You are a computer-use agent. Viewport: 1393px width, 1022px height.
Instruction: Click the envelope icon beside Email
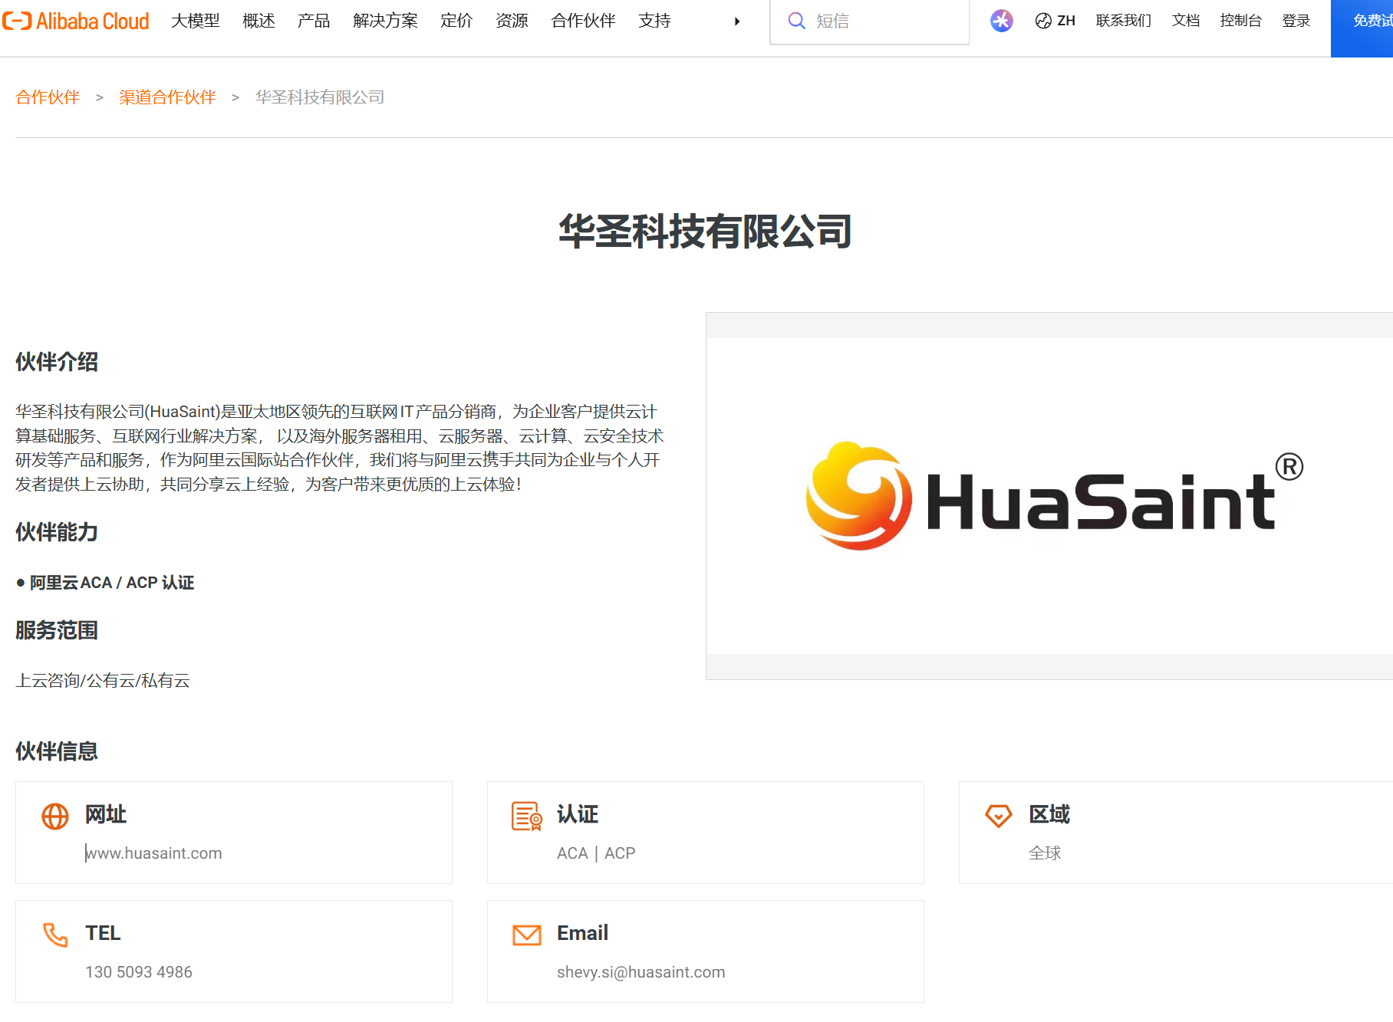coord(527,935)
